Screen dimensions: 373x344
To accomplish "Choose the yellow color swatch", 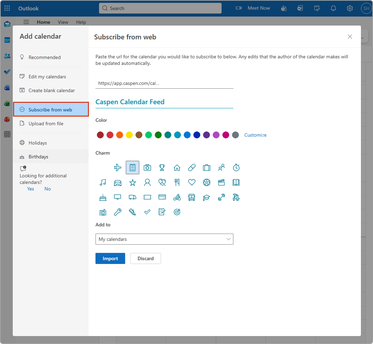I will tap(129, 135).
